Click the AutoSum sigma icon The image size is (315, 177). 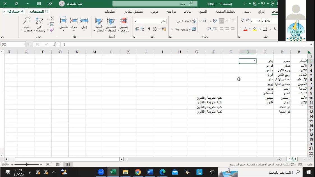coord(52,19)
